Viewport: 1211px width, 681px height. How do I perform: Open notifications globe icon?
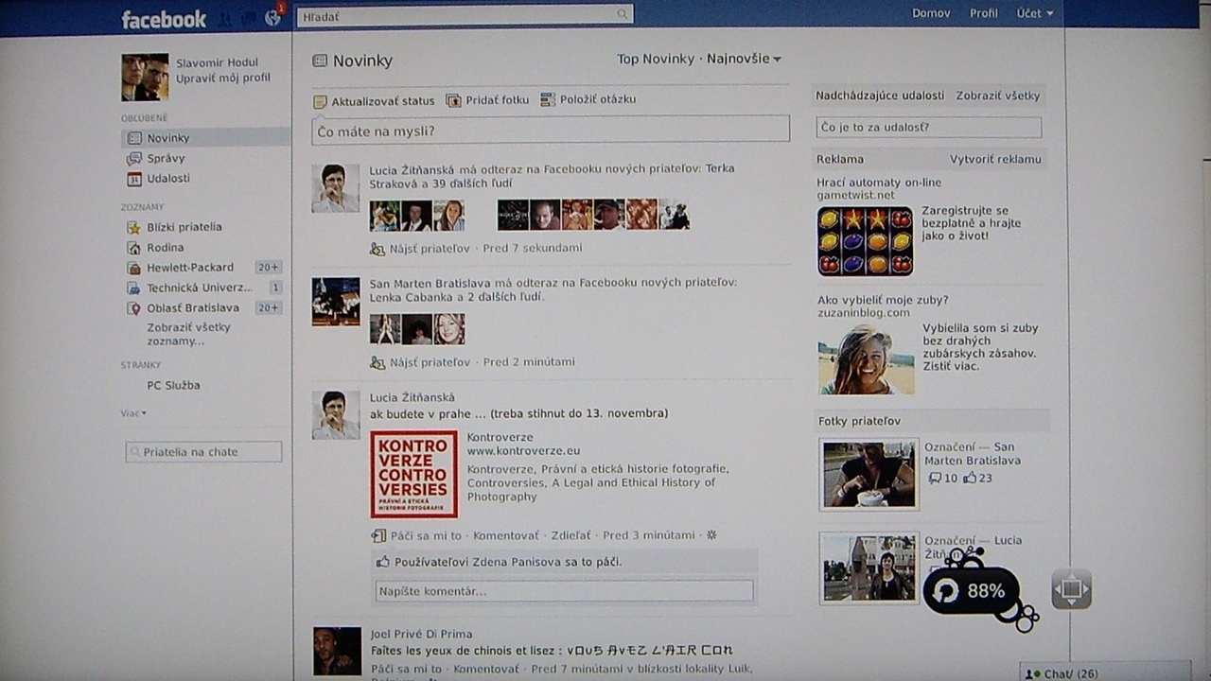pyautogui.click(x=272, y=18)
